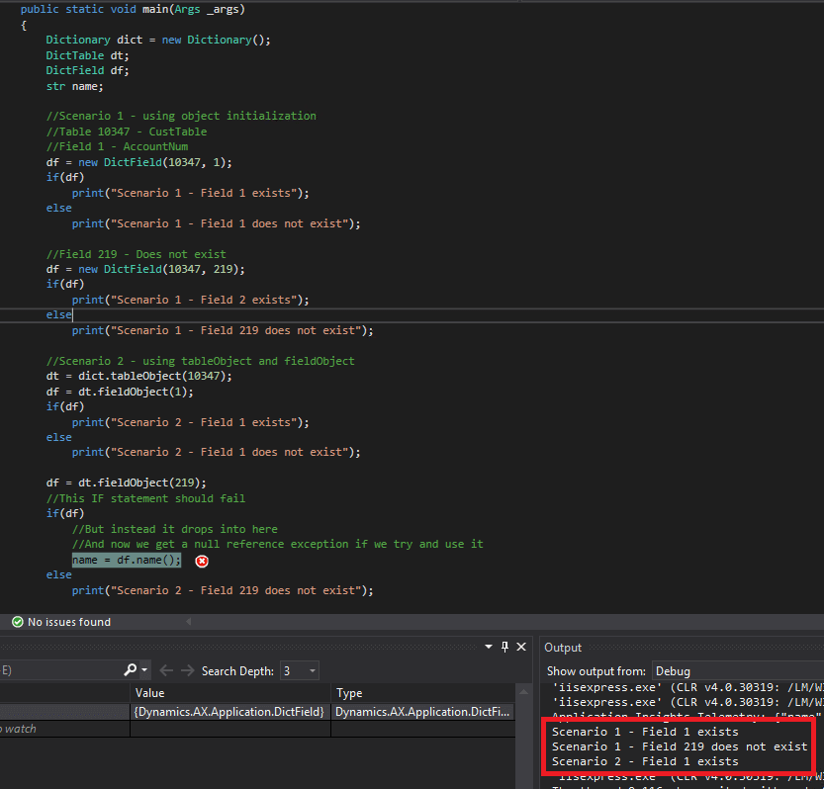824x789 pixels.
Task: Open the Show output from Debug dropdown
Action: tap(737, 671)
